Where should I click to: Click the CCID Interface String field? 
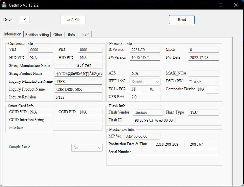click(78, 120)
